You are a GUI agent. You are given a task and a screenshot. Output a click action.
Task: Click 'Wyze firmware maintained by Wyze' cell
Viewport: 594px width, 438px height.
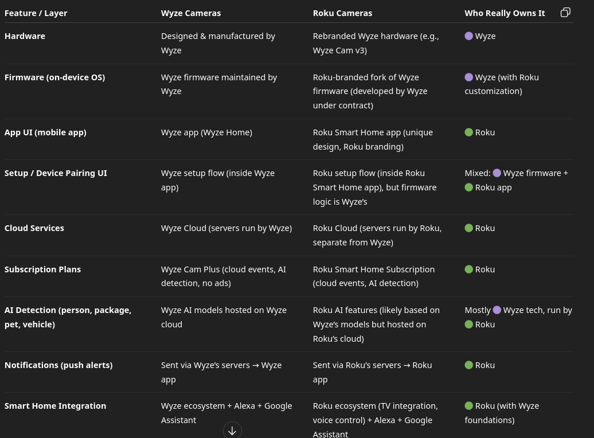(219, 84)
